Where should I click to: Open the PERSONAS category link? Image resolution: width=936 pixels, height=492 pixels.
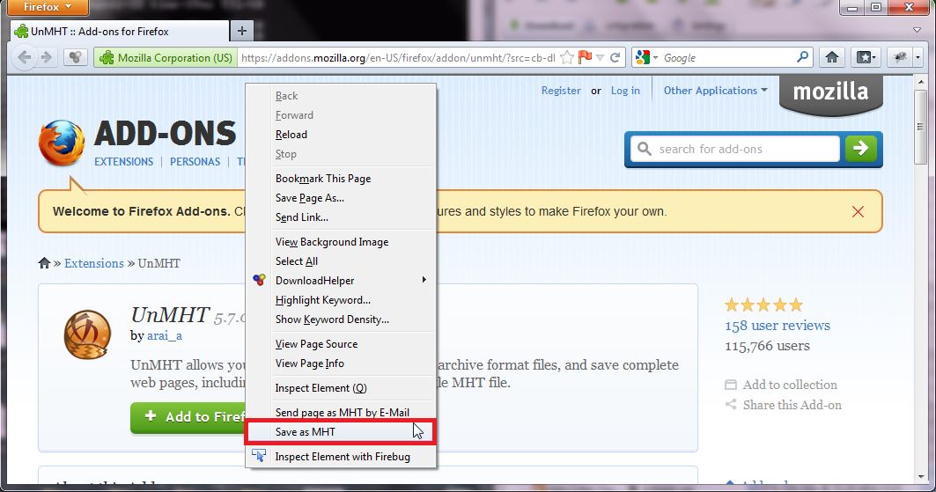pos(195,162)
